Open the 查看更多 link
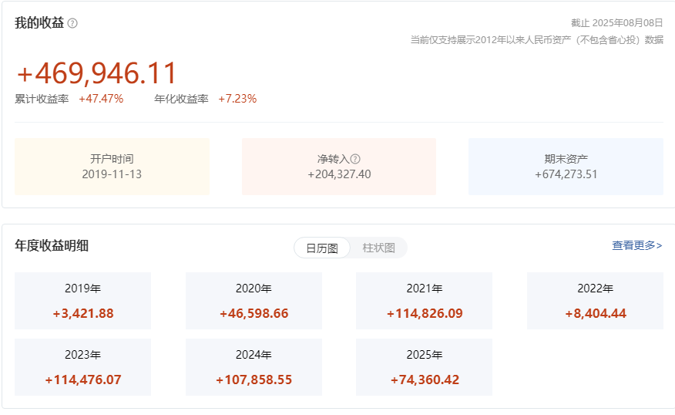This screenshot has width=675, height=415. pos(636,245)
